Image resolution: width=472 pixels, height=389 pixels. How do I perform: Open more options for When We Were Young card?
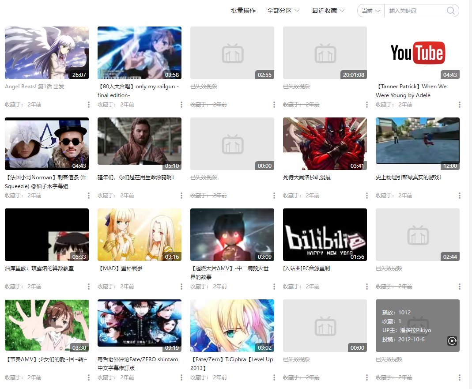coord(459,105)
